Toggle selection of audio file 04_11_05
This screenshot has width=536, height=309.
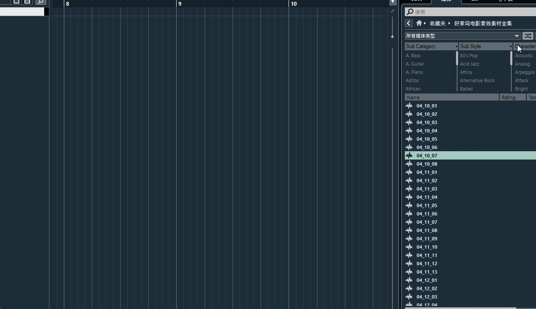(427, 205)
